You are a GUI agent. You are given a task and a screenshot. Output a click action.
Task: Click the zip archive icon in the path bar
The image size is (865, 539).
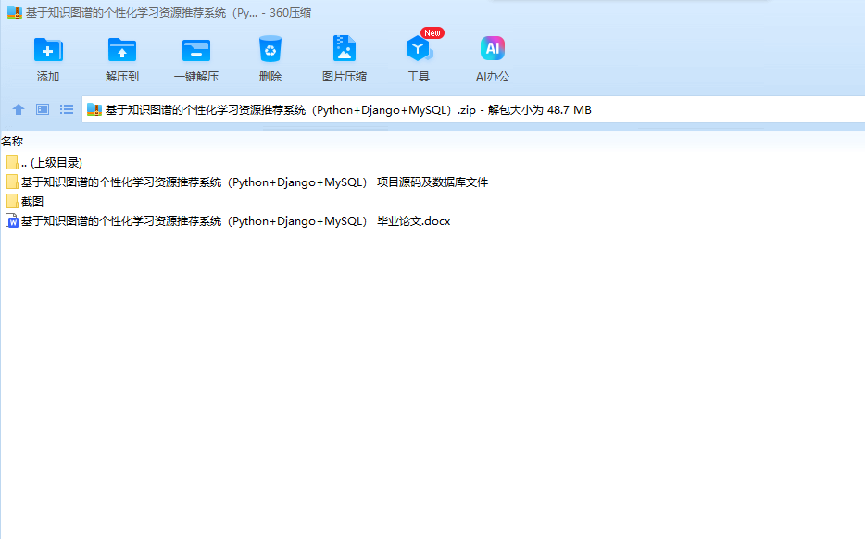pyautogui.click(x=94, y=110)
